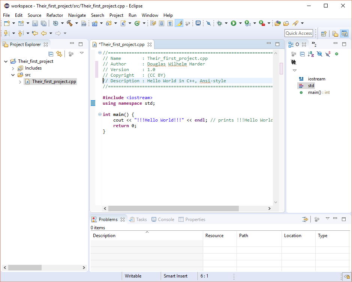Open the Run button dropdown arrow
This screenshot has height=282, width=352.
[240, 23]
